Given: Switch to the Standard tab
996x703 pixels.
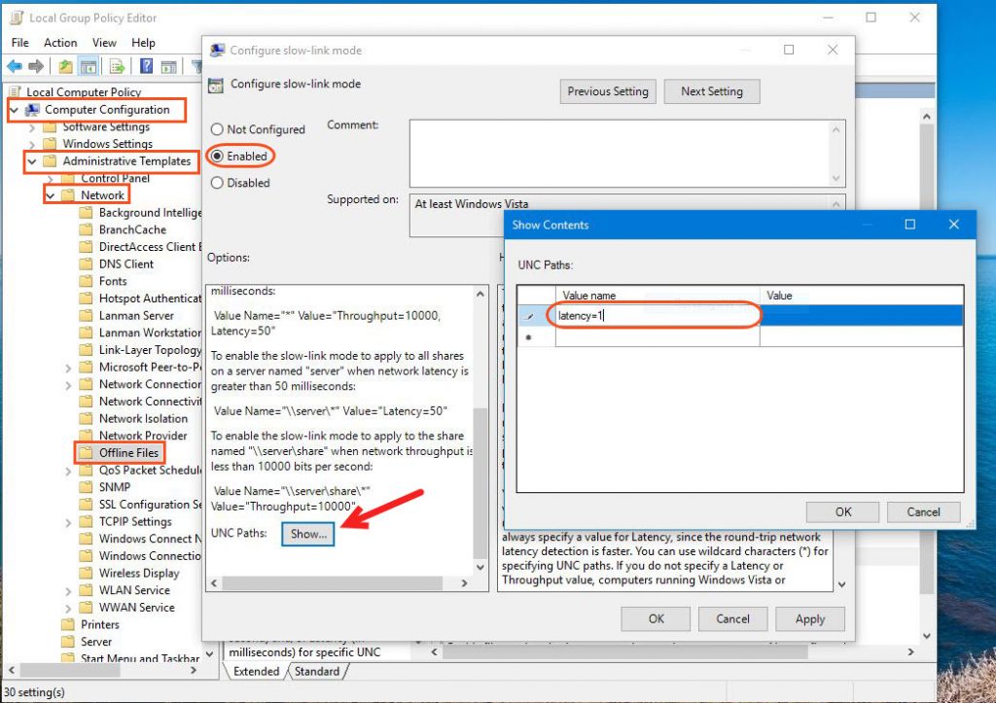Looking at the screenshot, I should click(x=318, y=671).
